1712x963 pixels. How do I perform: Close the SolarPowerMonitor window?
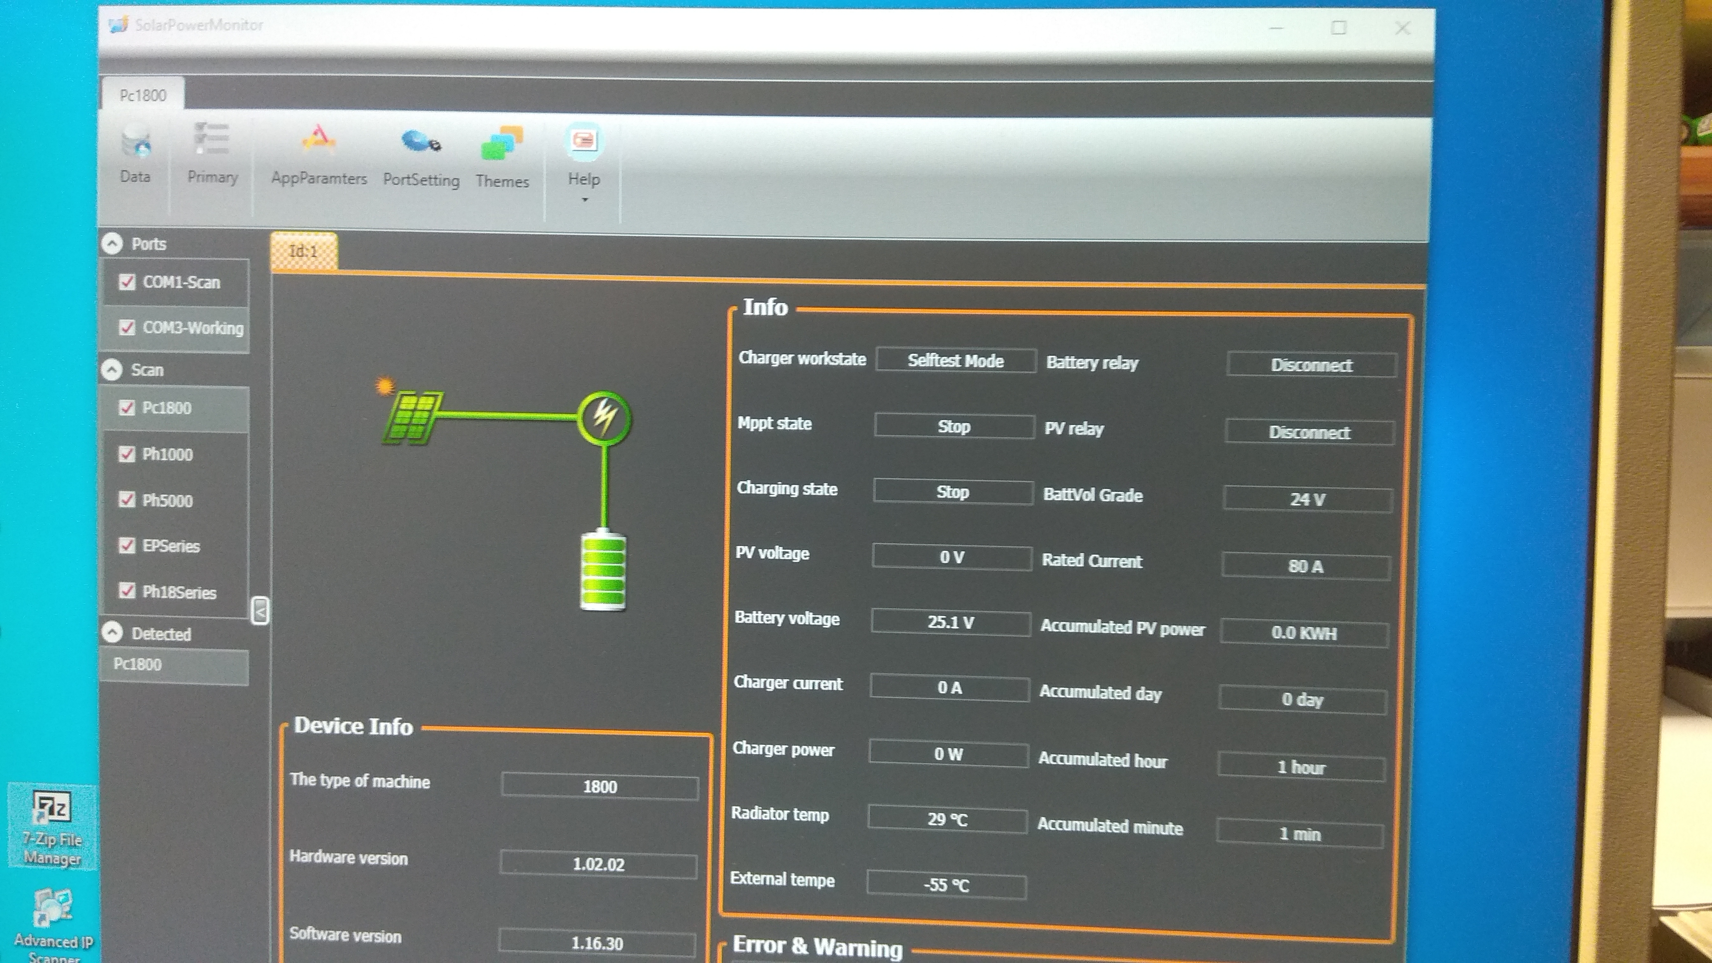coord(1402,28)
